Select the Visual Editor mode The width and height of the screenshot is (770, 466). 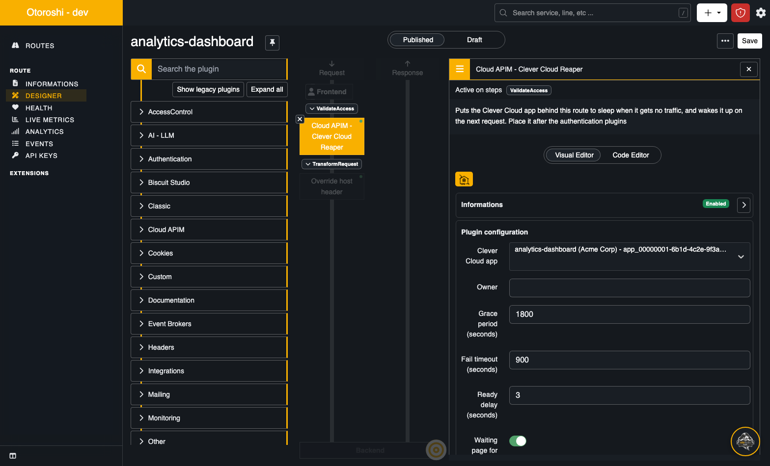pyautogui.click(x=574, y=155)
